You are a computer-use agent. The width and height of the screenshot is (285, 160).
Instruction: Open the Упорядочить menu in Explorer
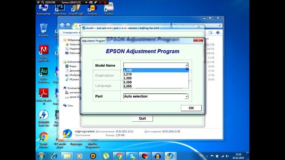[x=71, y=32]
